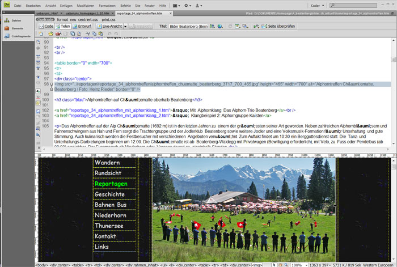
Task: Open the Dateien panel icon
Action: coord(7,20)
